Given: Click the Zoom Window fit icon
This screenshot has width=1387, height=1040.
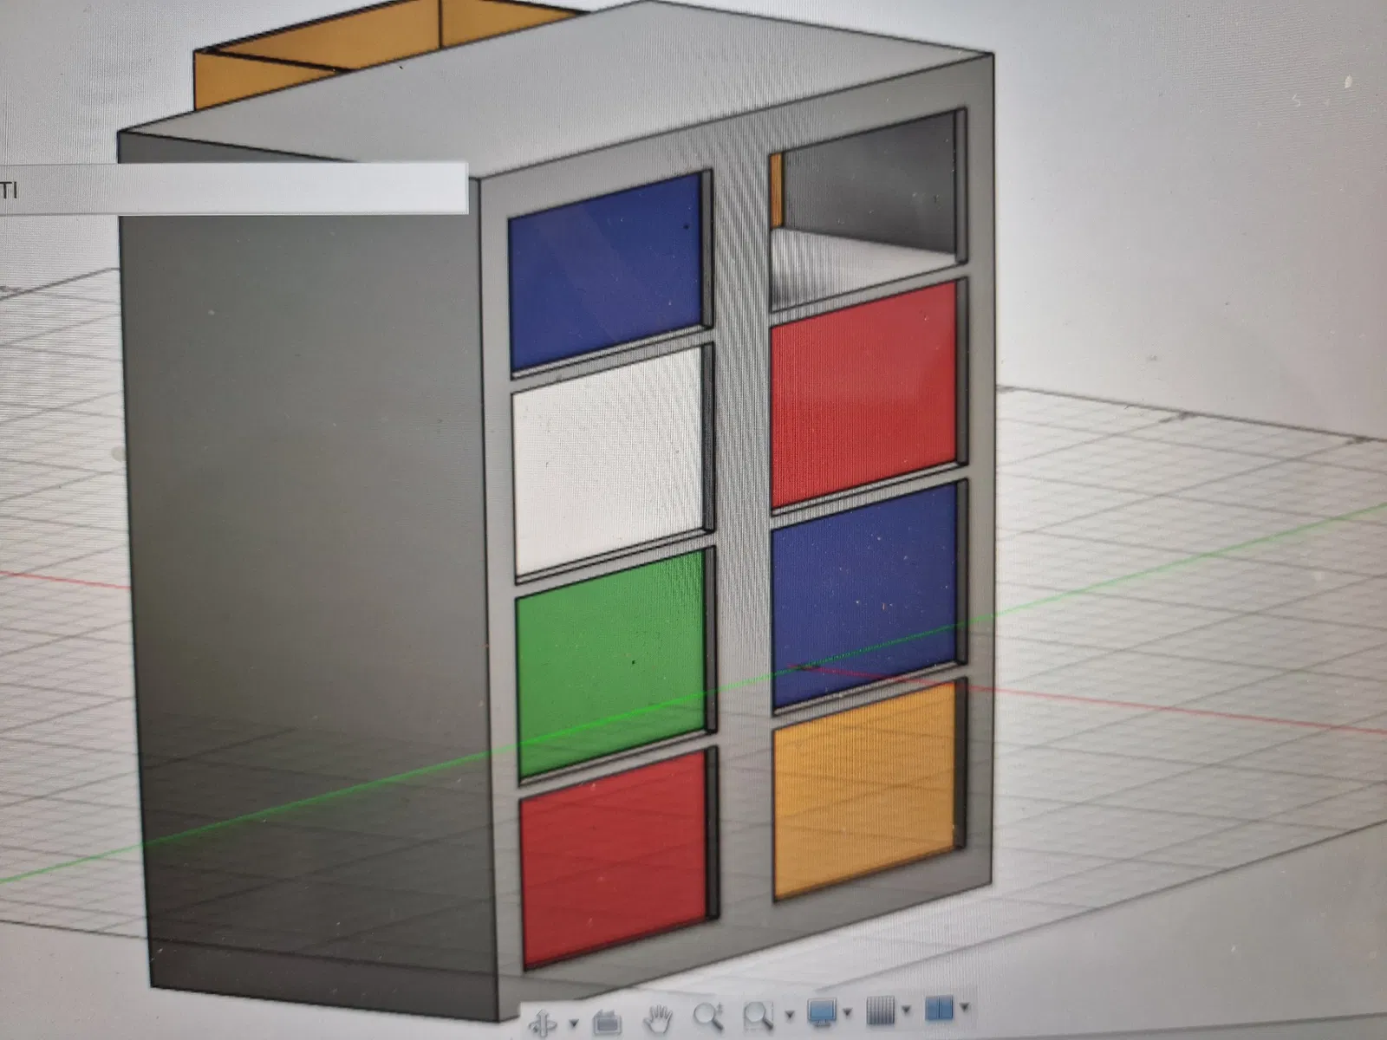Looking at the screenshot, I should [x=759, y=1015].
